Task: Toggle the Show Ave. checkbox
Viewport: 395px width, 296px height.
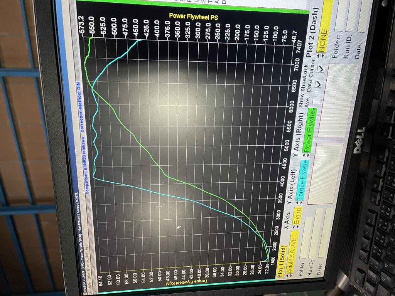Action: click(316, 100)
